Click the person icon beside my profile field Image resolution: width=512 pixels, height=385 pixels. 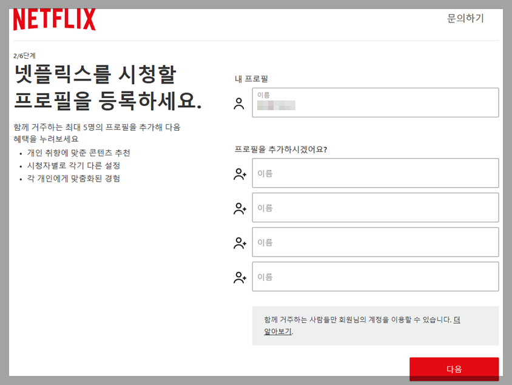239,104
